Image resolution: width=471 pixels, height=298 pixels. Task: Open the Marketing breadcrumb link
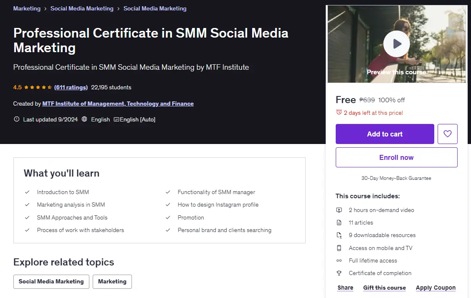tap(27, 8)
